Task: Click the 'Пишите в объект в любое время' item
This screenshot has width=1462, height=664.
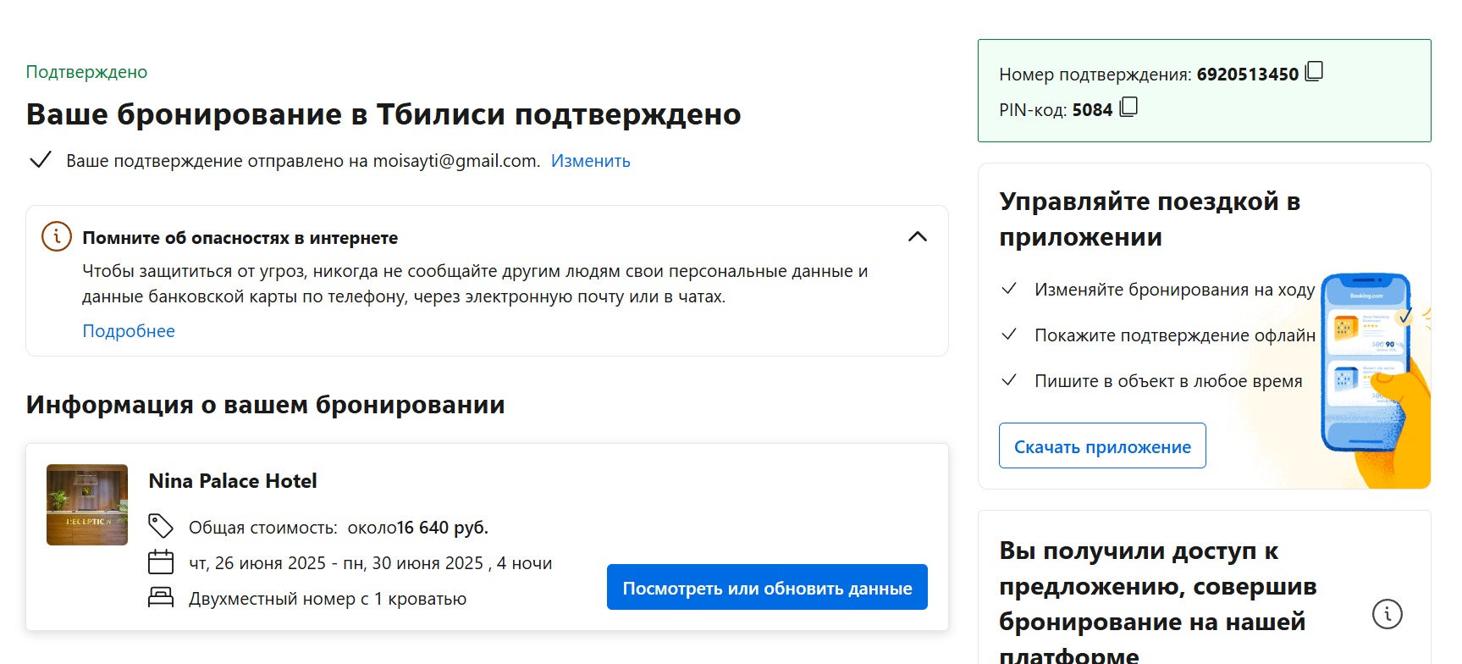Action: (1167, 381)
